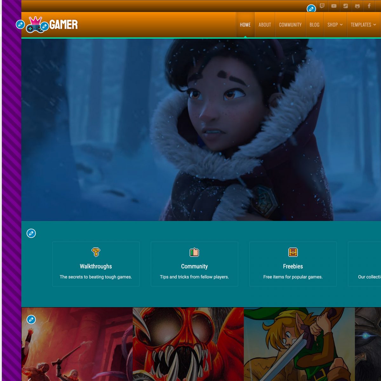Open the Community menu item

(290, 25)
